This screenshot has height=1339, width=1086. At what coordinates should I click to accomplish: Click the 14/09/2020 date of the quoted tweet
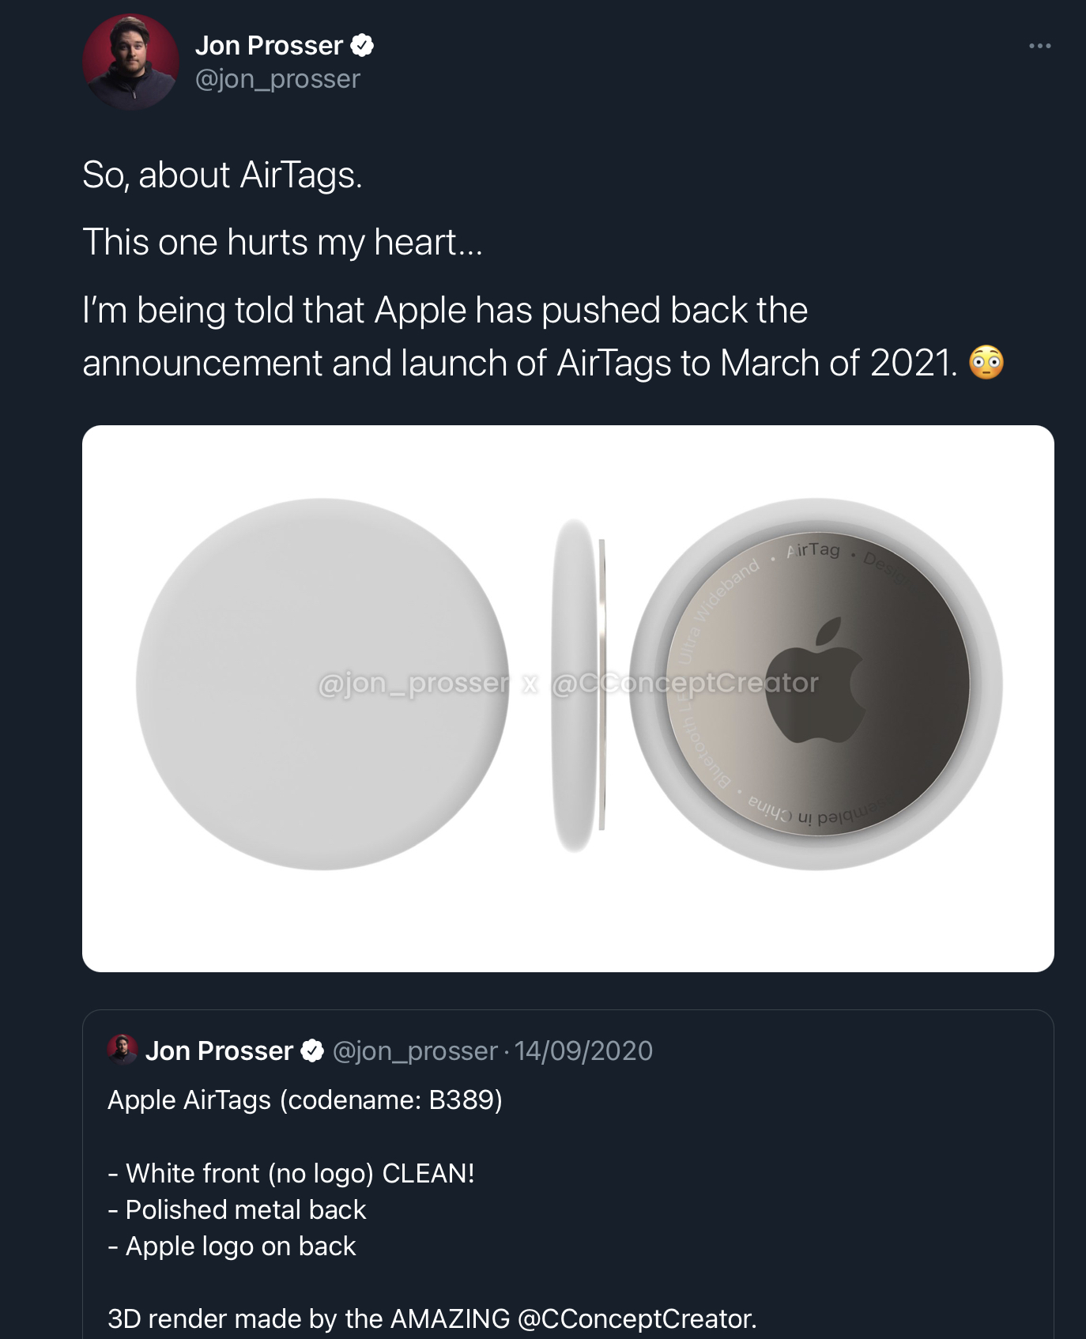click(583, 1050)
